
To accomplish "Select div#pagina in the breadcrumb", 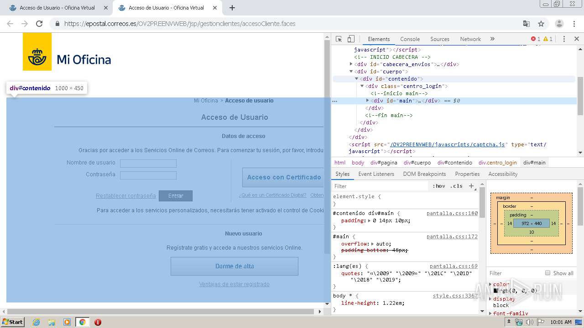I will click(384, 163).
